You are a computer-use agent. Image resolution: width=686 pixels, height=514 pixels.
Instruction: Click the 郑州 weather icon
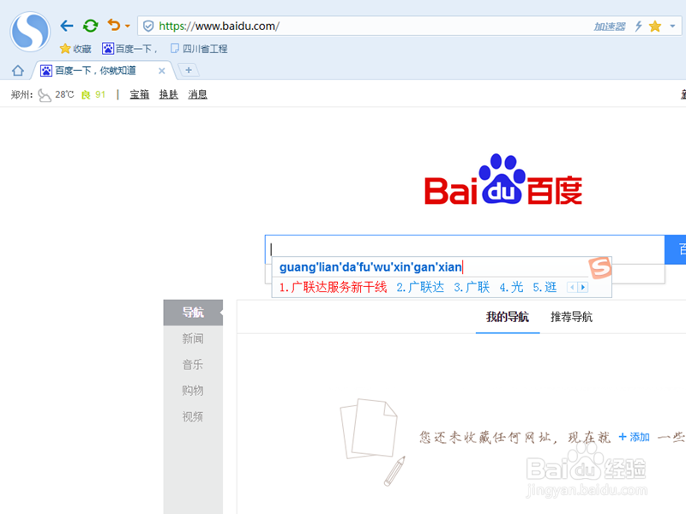45,95
